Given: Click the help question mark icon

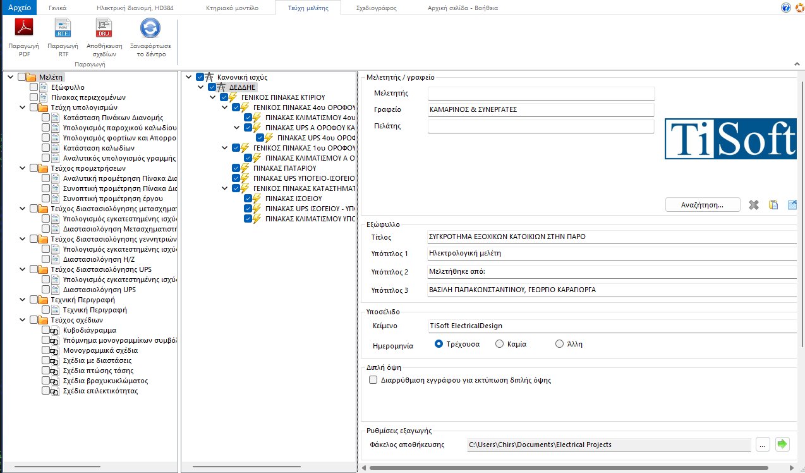Looking at the screenshot, I should pyautogui.click(x=785, y=7).
